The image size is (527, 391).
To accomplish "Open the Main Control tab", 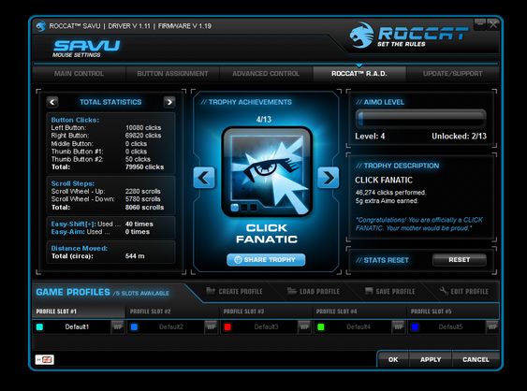I will click(x=79, y=74).
